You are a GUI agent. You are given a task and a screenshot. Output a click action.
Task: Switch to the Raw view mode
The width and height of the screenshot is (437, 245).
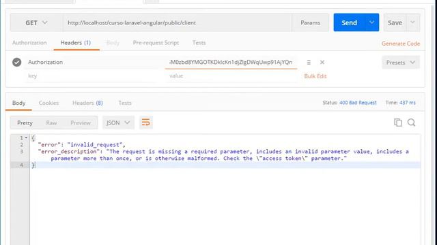tap(52, 122)
